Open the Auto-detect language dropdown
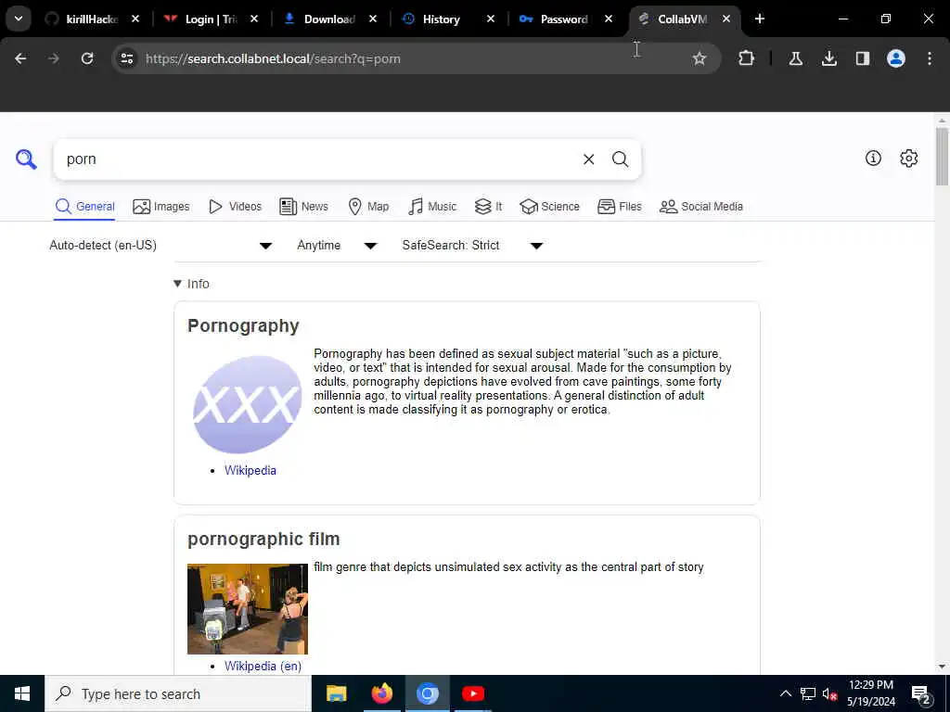 (x=161, y=245)
